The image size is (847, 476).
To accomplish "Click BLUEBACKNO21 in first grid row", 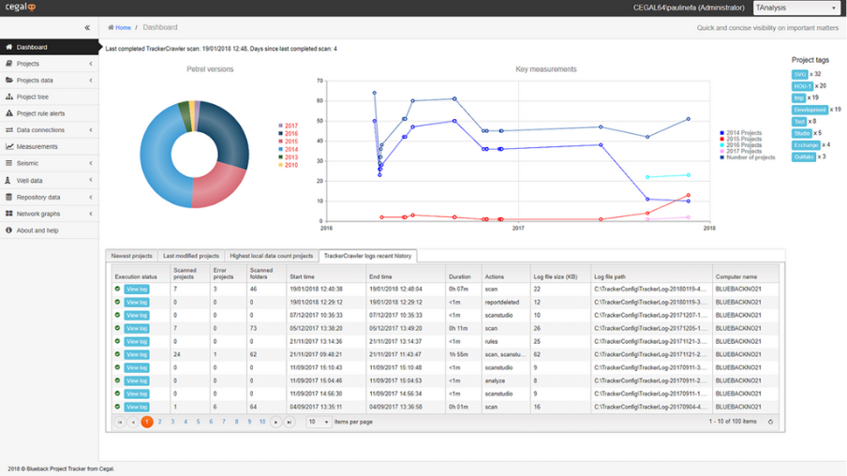I will coord(738,289).
